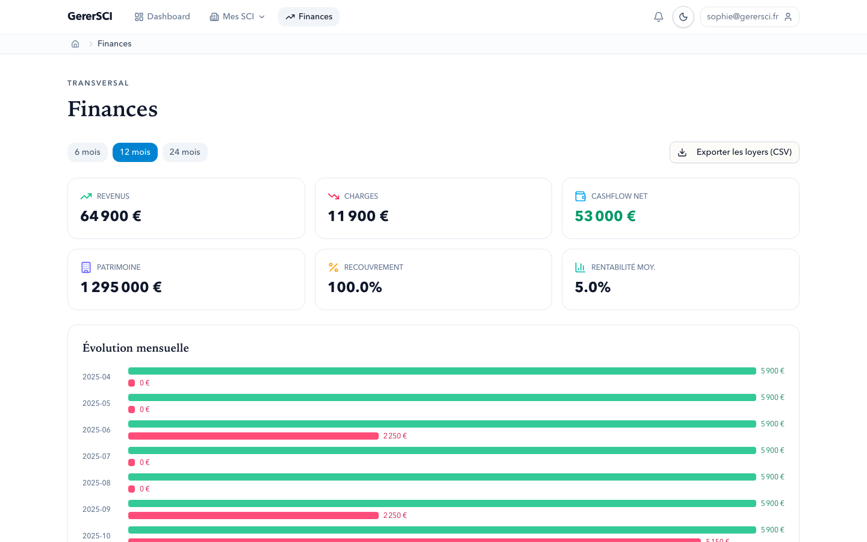
Task: Expand the Mes SCI dropdown menu
Action: 238,17
